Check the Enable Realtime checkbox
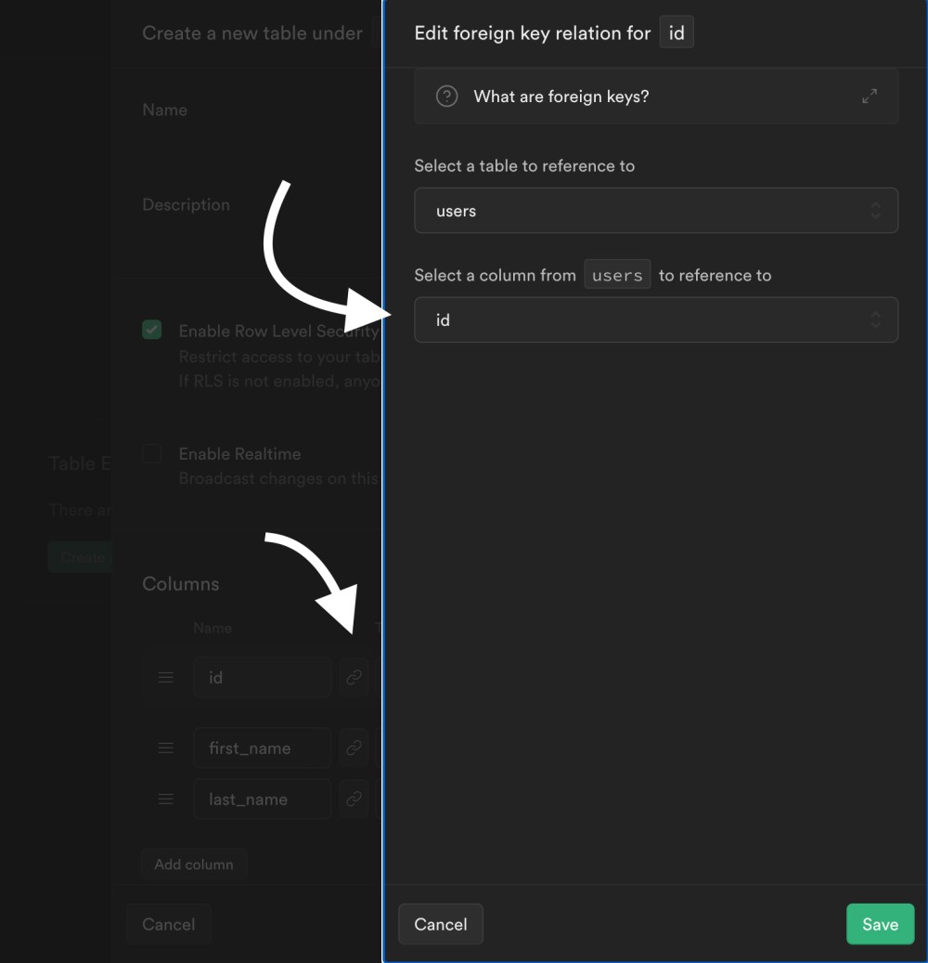The image size is (928, 963). (152, 453)
